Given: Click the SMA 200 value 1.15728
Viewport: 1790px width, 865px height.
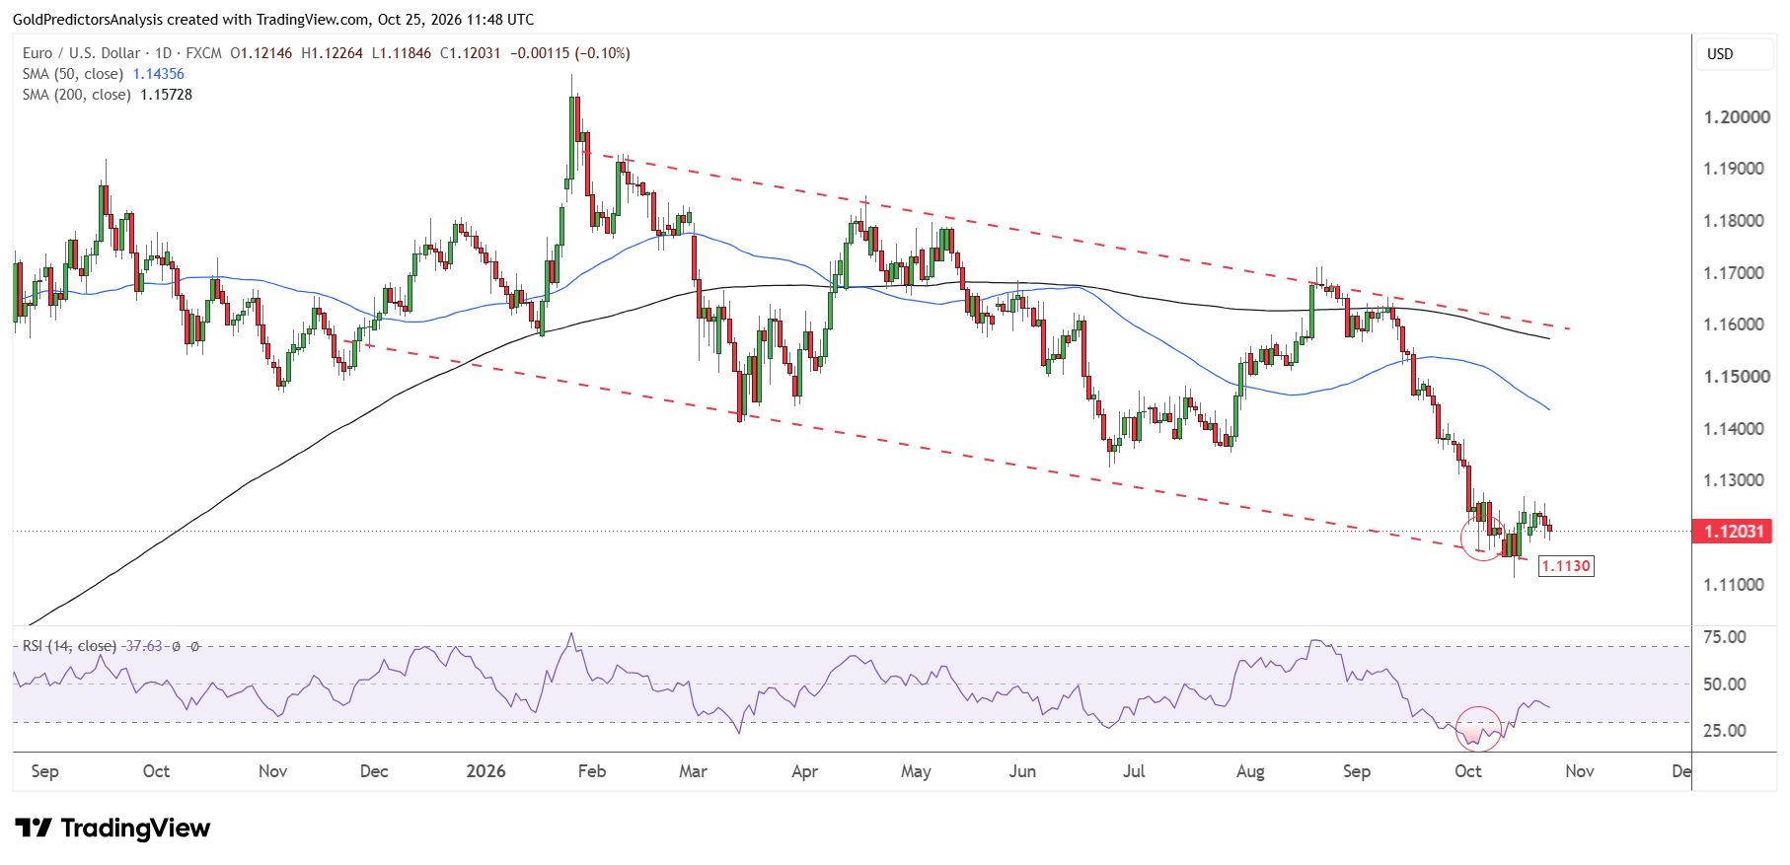Looking at the screenshot, I should (166, 95).
